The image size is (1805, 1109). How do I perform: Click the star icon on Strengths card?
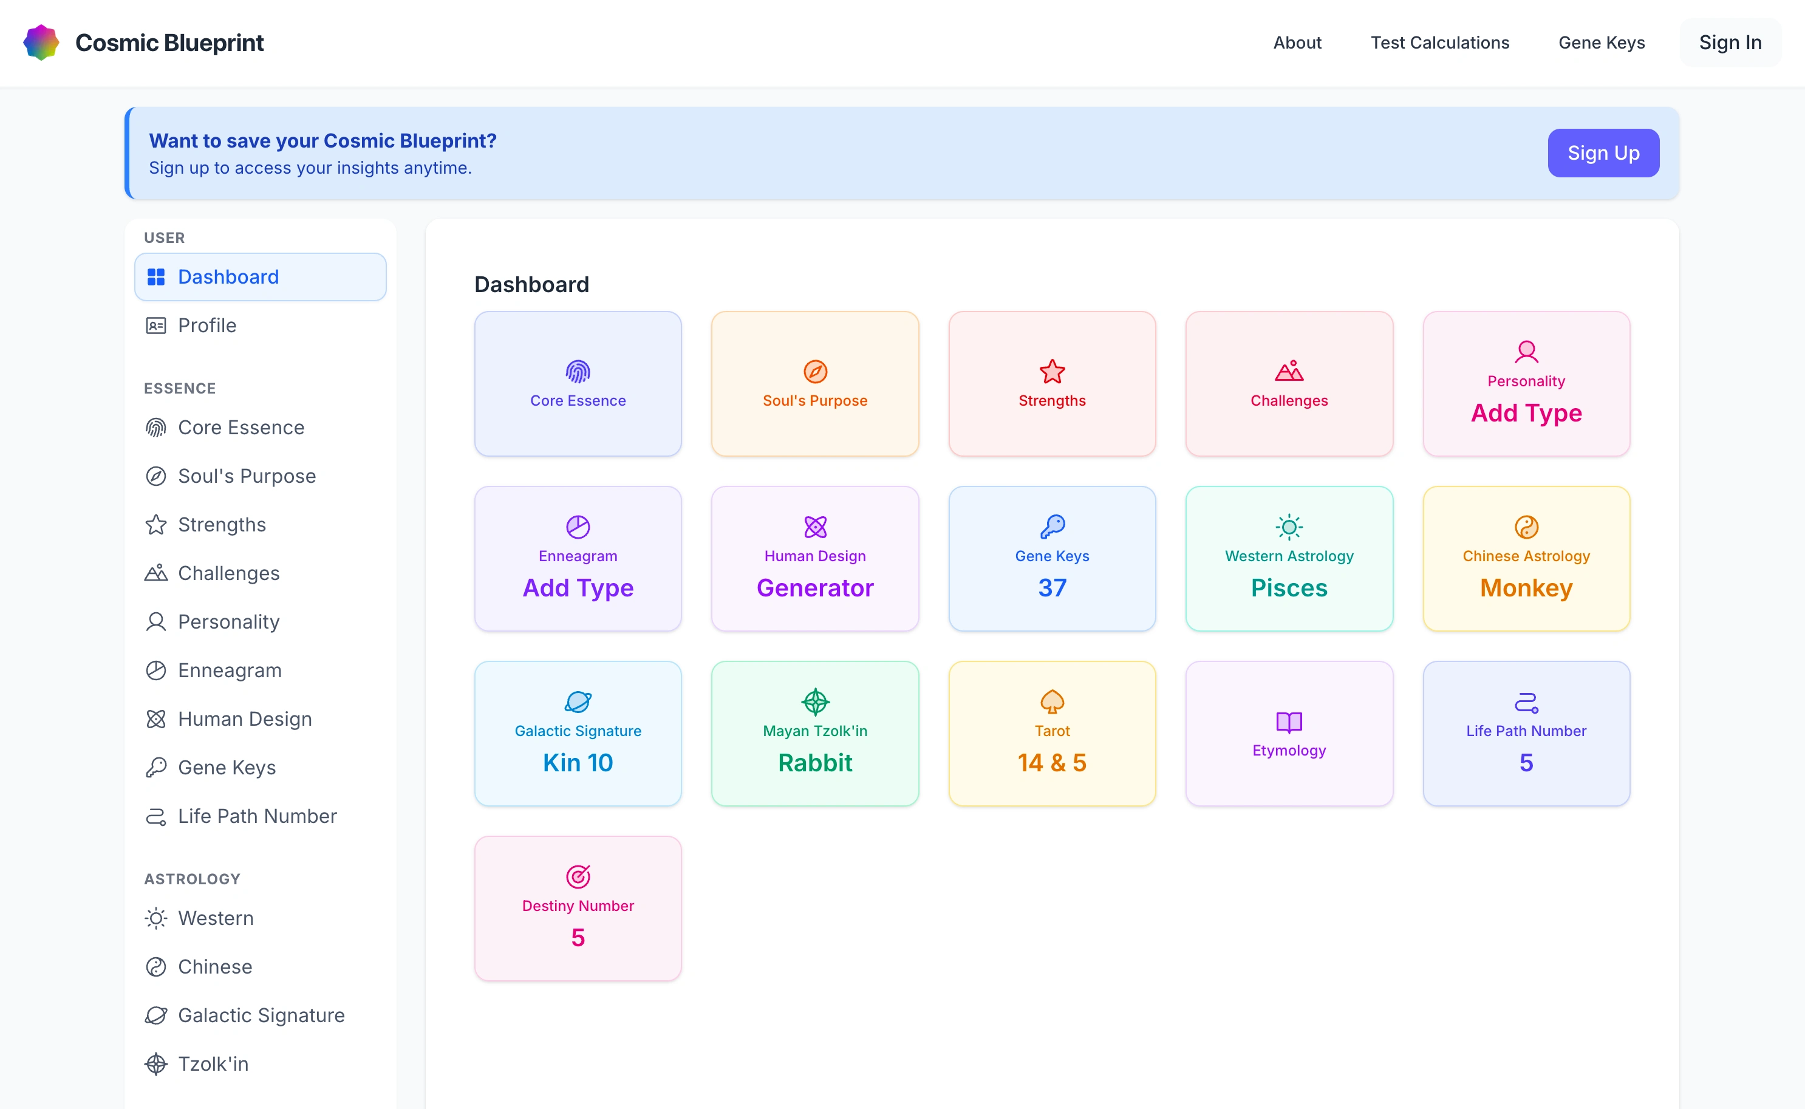pos(1052,372)
